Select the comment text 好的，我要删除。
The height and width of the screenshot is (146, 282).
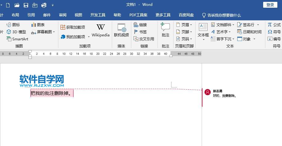(x=225, y=96)
